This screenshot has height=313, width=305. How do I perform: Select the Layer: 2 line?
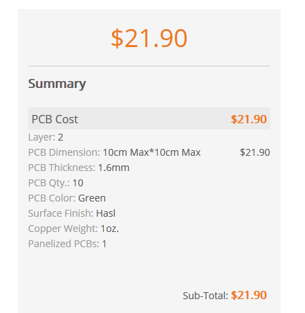[x=46, y=137]
